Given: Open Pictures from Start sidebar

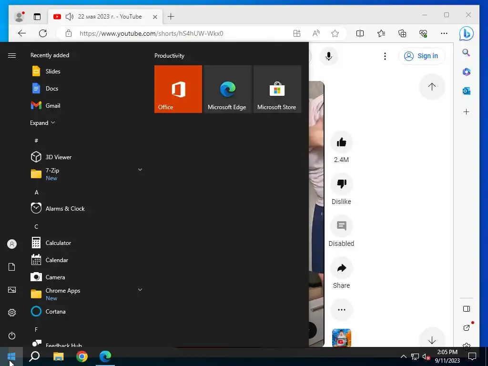Looking at the screenshot, I should (x=12, y=290).
